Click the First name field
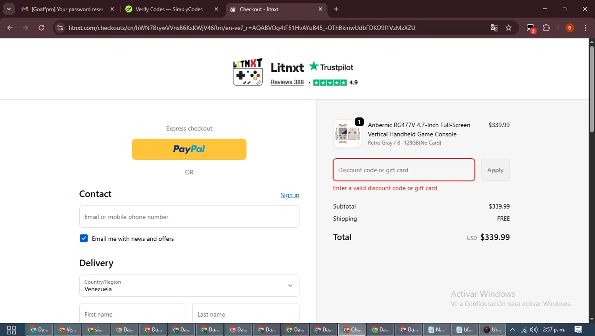Image resolution: width=595 pixels, height=336 pixels. (132, 313)
